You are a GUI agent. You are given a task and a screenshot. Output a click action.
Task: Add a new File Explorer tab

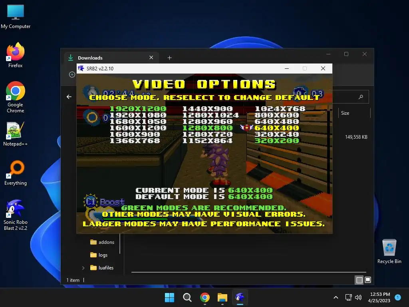[169, 58]
